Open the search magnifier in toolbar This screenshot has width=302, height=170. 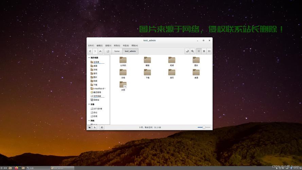pos(193,51)
